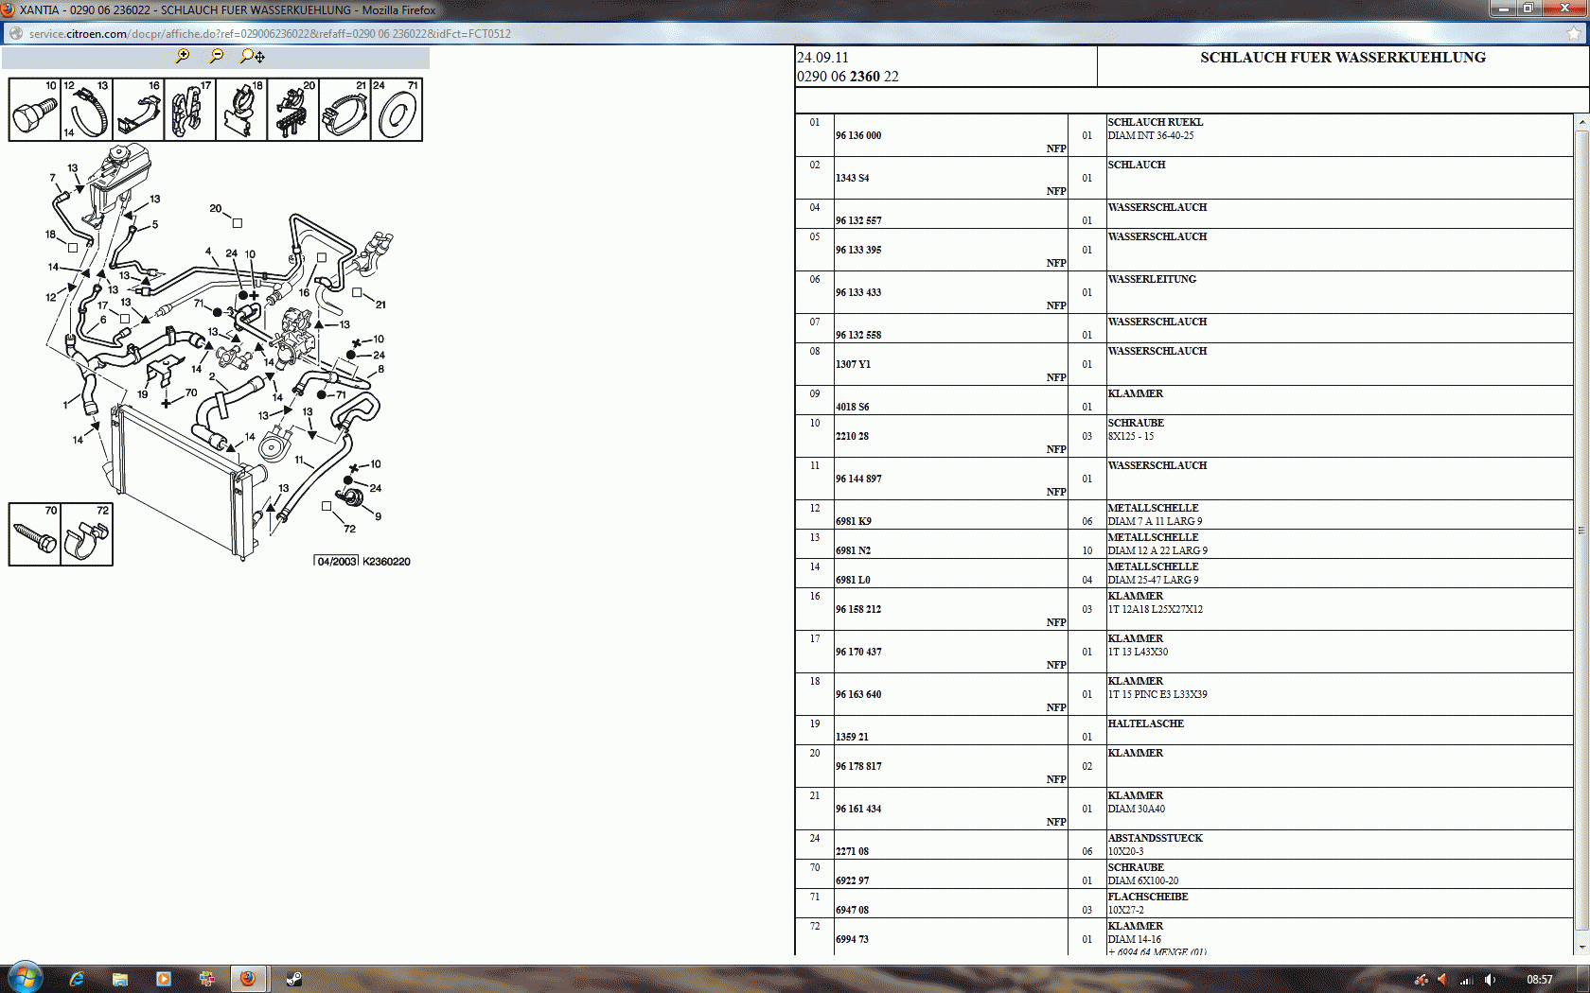
Task: Select part number 96 132 558
Action: [858, 335]
